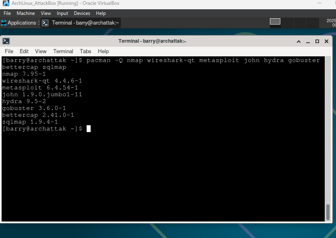Open the Xfce Applications menu
This screenshot has width=336, height=238.
pos(19,23)
